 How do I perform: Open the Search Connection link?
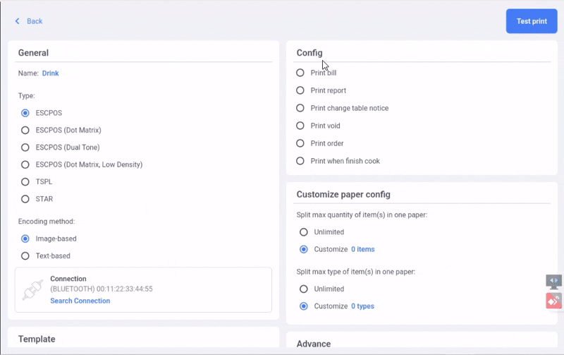[x=80, y=301]
